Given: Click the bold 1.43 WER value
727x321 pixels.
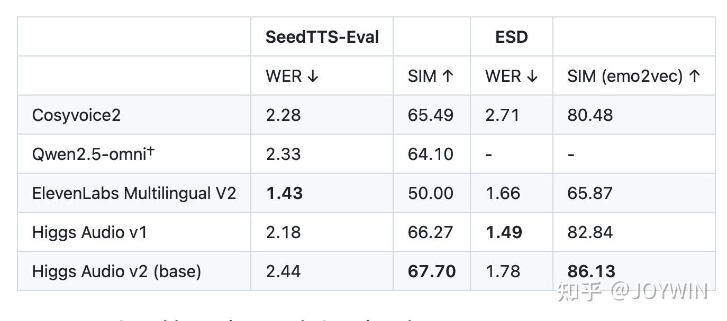Looking at the screenshot, I should point(284,193).
